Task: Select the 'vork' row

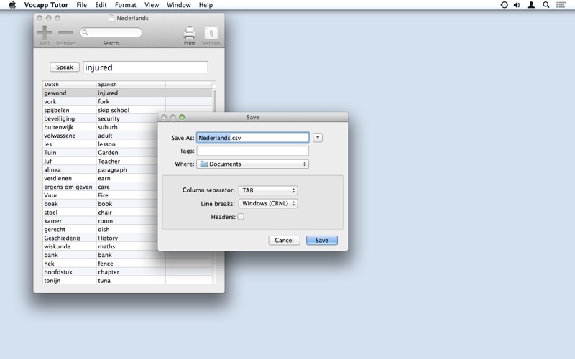Action: 127,101
